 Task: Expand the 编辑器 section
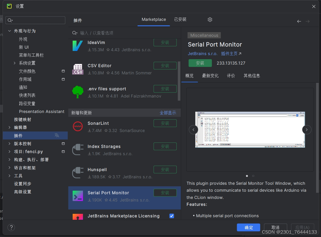pos(10,127)
